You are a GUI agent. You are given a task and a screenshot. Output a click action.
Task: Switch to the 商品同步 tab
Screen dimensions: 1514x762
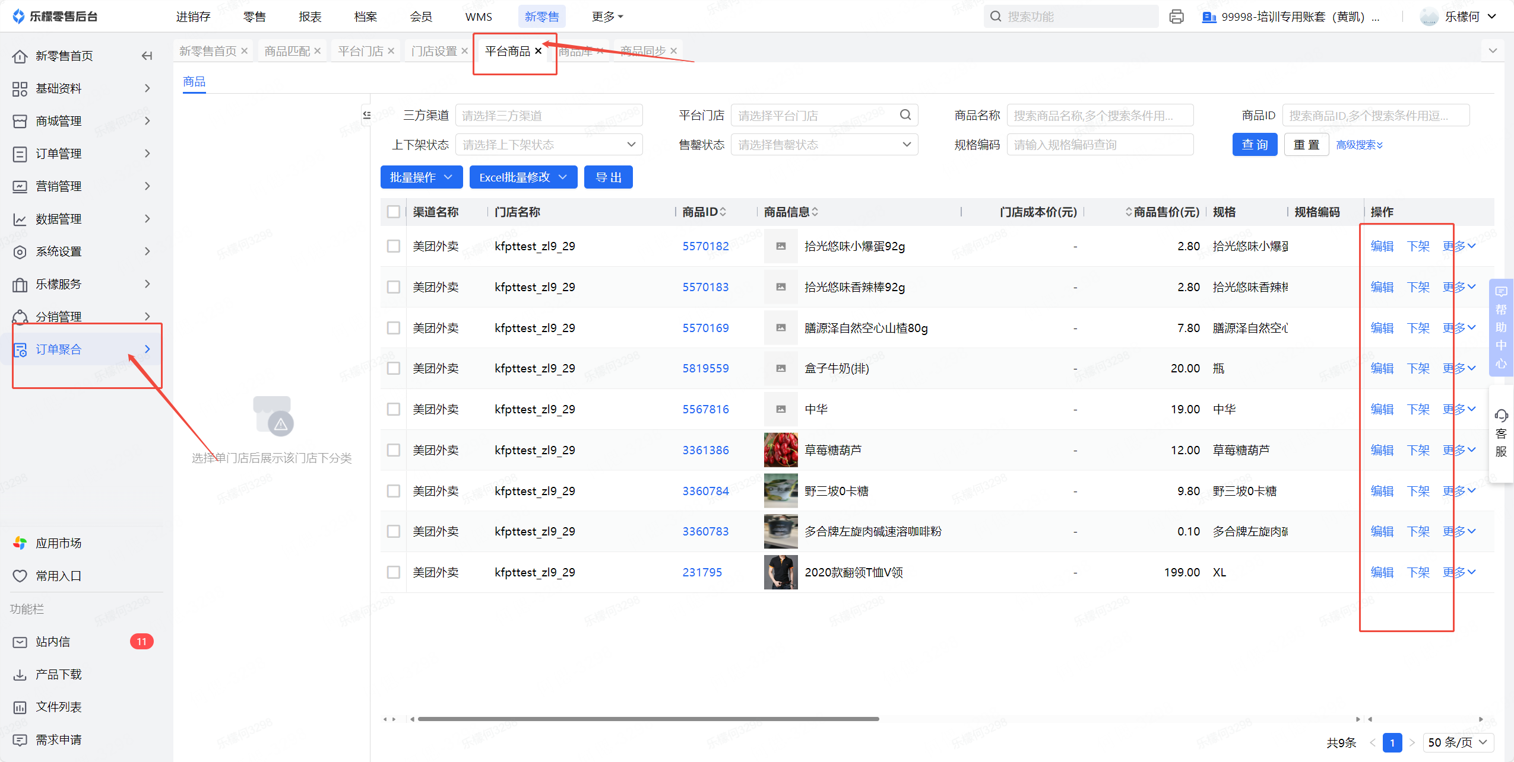coord(642,52)
